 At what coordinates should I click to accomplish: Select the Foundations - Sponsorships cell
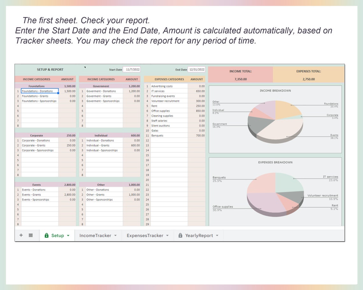click(x=39, y=101)
